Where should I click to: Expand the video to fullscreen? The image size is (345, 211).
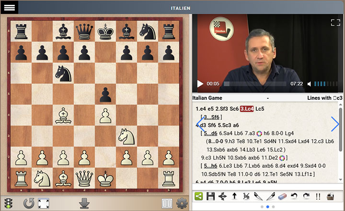335,22
